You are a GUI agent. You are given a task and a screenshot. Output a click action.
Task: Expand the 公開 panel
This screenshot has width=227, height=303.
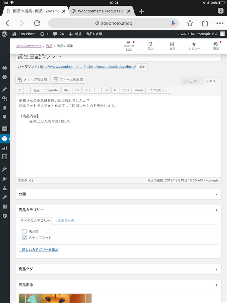(216, 194)
